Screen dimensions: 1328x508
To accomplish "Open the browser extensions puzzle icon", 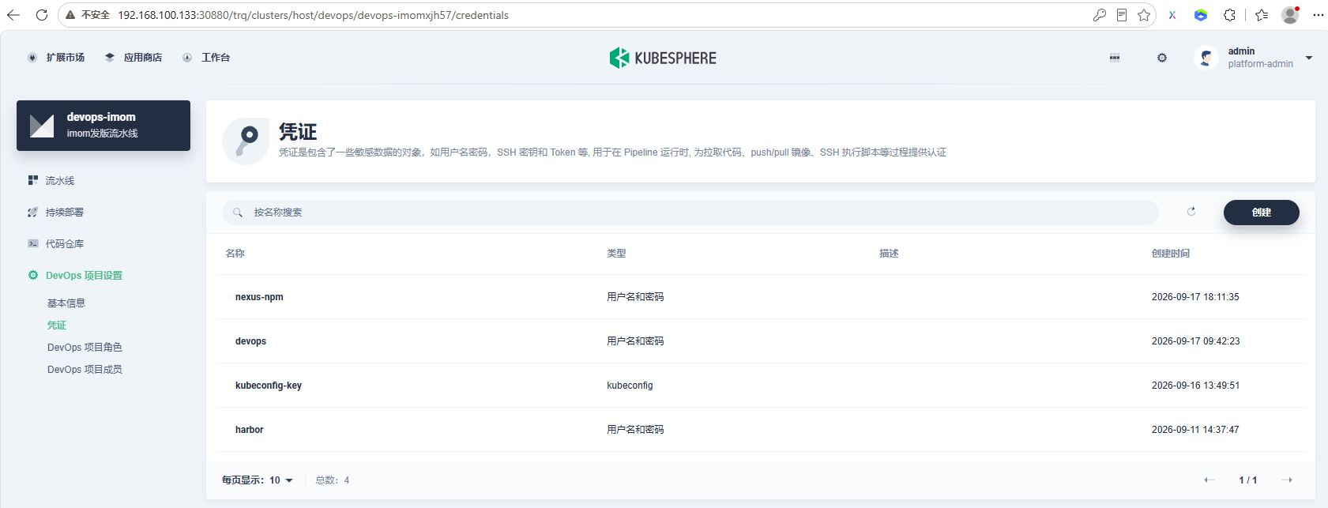I will click(x=1229, y=15).
